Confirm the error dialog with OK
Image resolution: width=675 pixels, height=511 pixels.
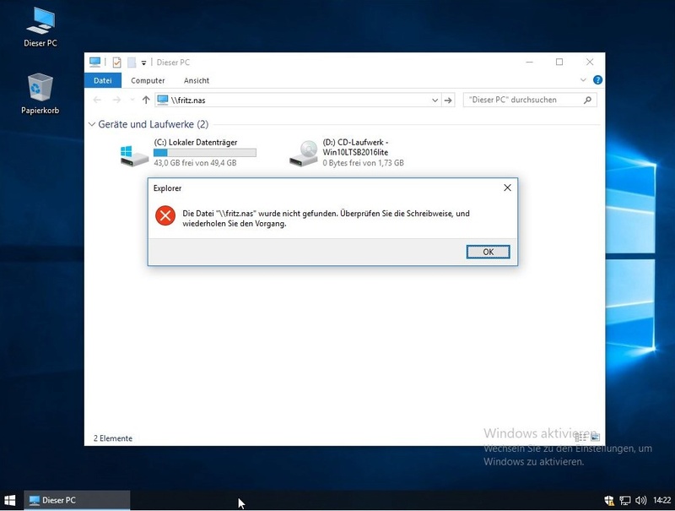click(489, 252)
